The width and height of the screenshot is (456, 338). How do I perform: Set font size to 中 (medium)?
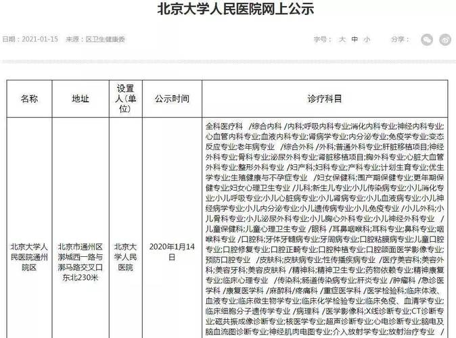[355, 39]
